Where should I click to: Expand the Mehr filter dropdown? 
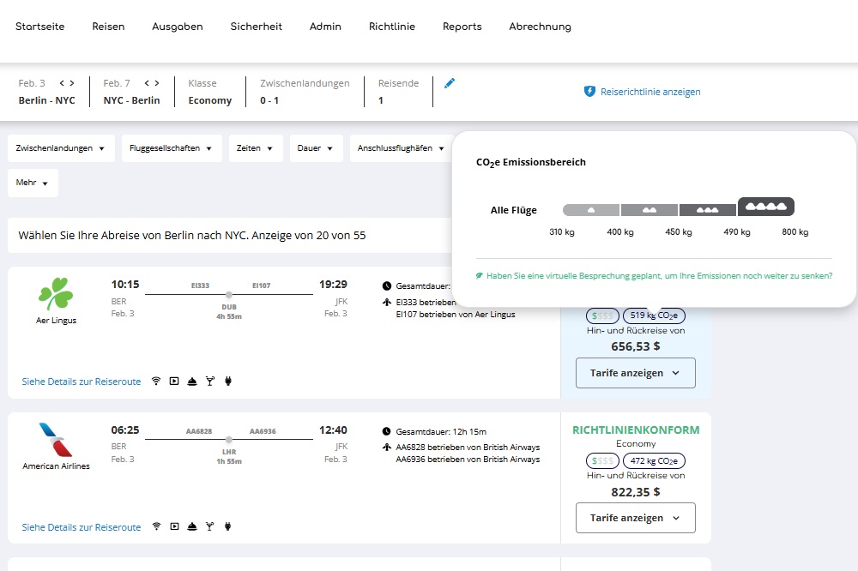pos(33,183)
